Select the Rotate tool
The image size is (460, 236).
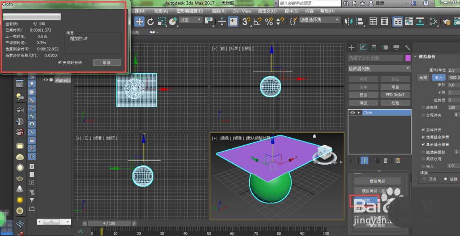150,22
